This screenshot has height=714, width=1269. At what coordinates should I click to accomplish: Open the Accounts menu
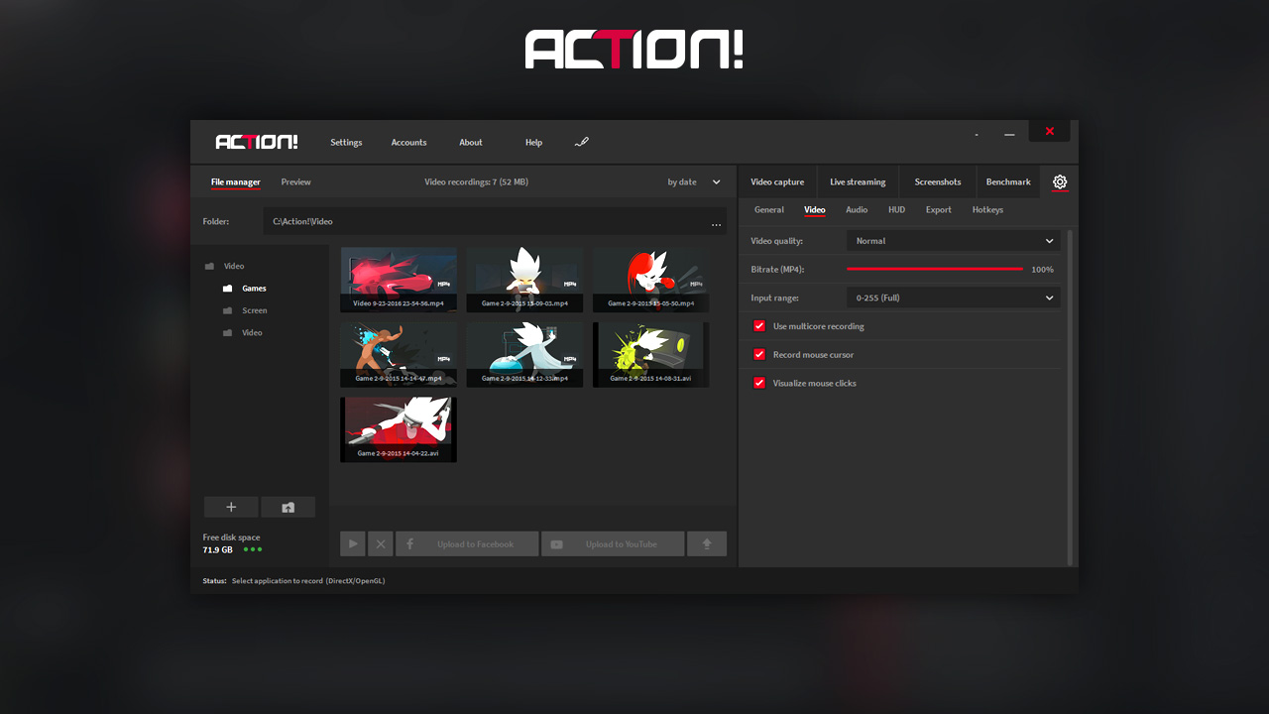408,143
